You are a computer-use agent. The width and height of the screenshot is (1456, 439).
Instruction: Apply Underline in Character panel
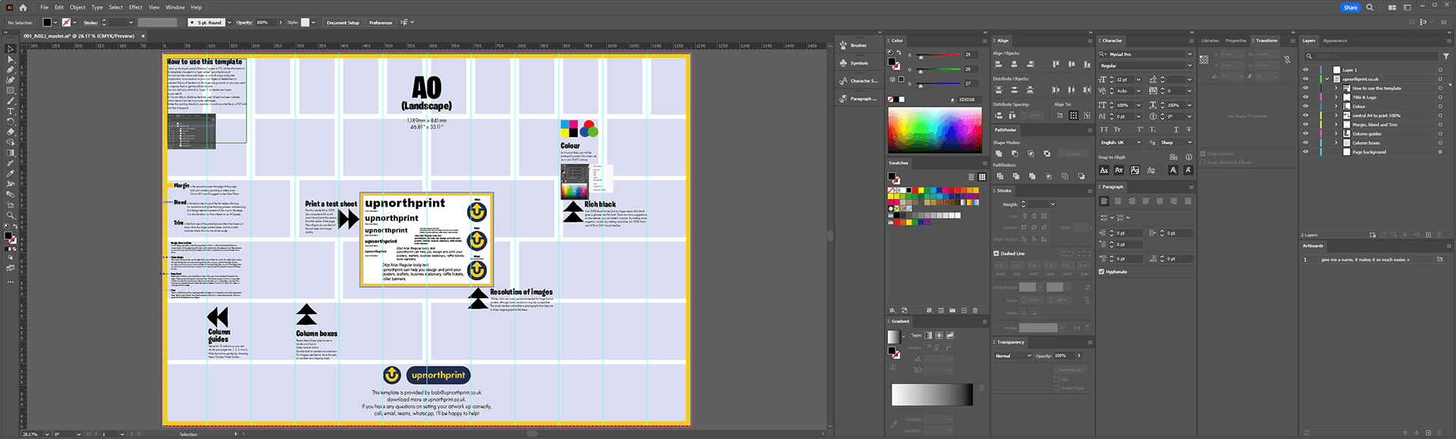coord(1176,129)
